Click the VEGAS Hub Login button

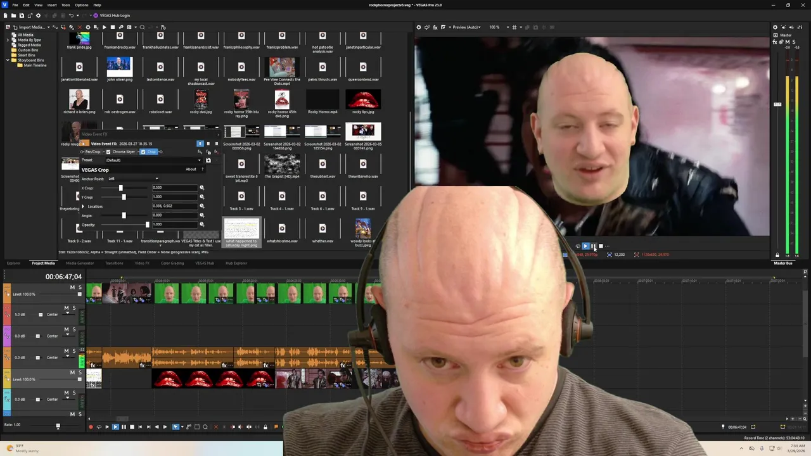click(112, 15)
